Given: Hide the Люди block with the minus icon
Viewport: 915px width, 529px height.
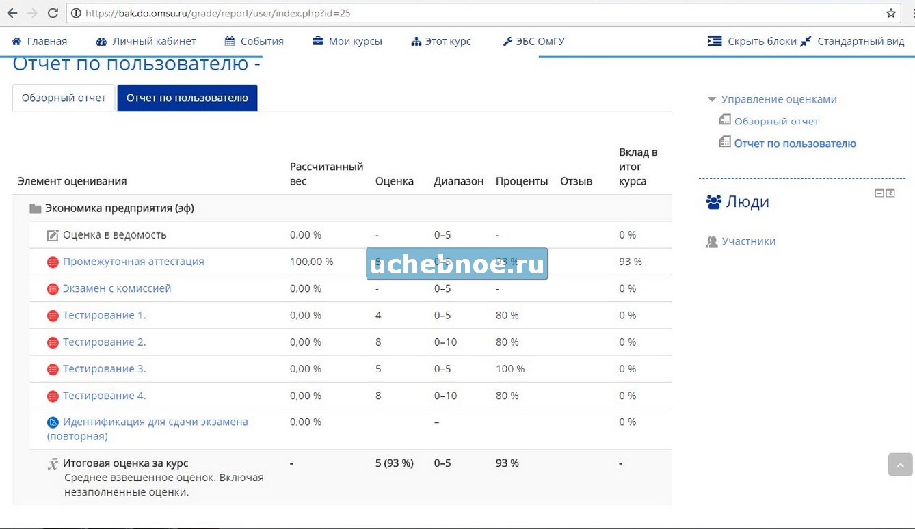Looking at the screenshot, I should [x=879, y=193].
